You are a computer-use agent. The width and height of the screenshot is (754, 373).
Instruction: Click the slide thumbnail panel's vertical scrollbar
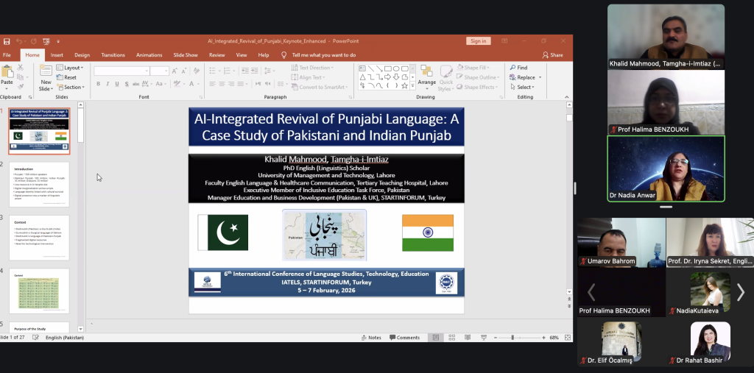(81, 216)
